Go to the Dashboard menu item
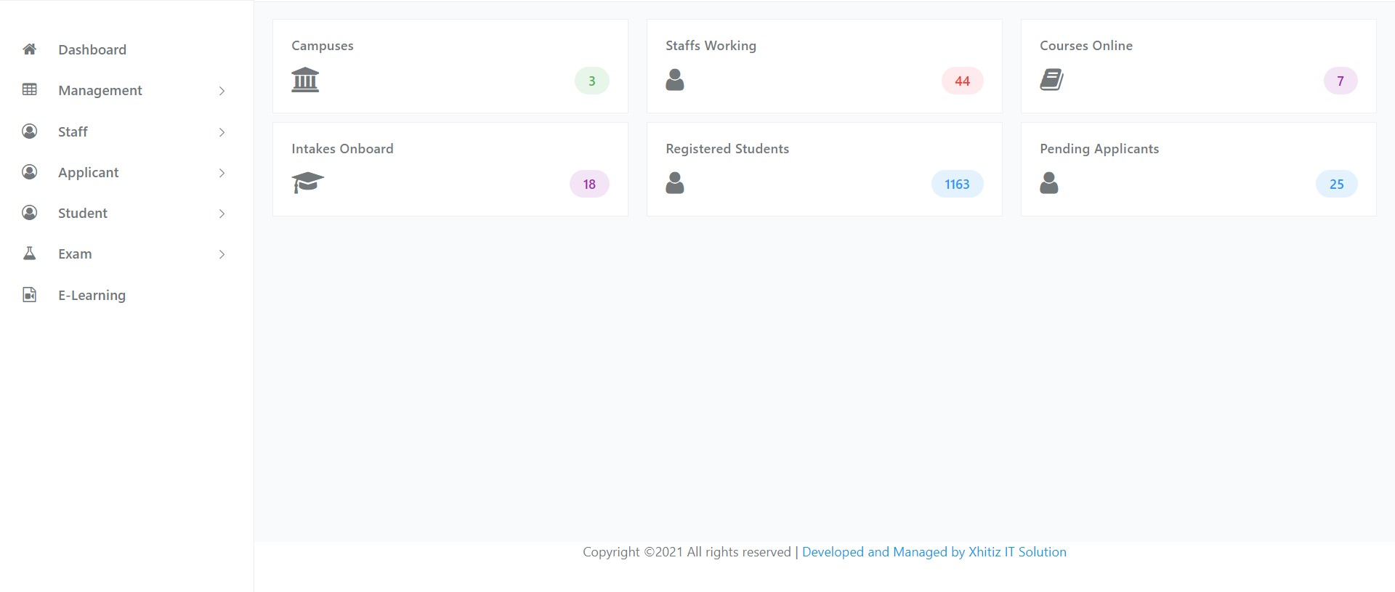The image size is (1395, 592). click(92, 50)
